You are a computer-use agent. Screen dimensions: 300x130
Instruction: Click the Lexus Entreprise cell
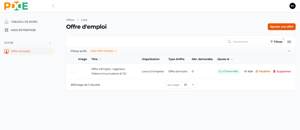tap(153, 72)
